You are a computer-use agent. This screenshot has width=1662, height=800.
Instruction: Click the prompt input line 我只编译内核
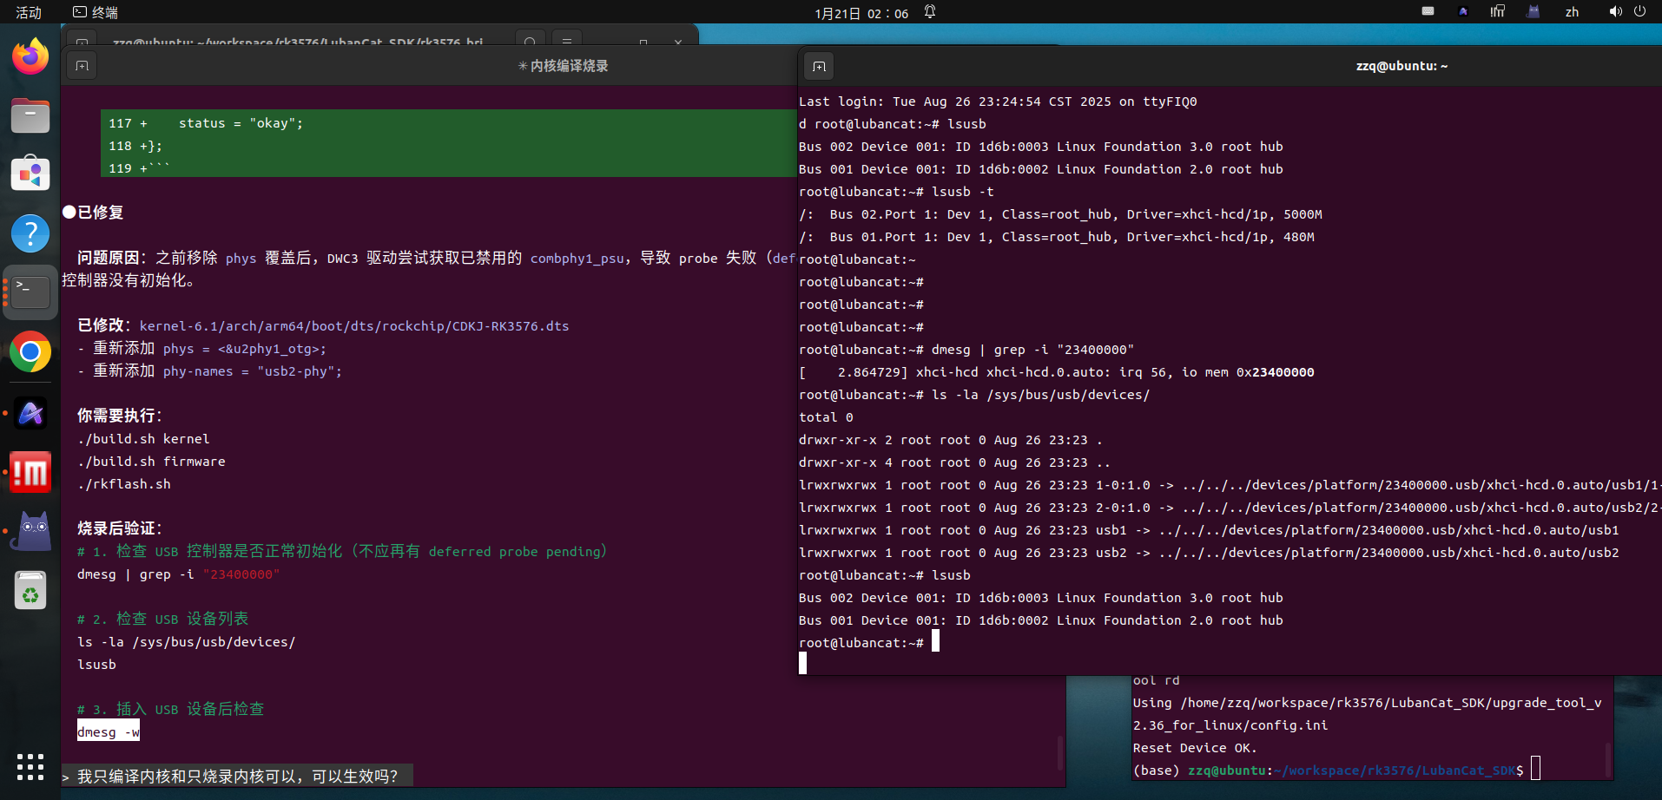pos(237,776)
